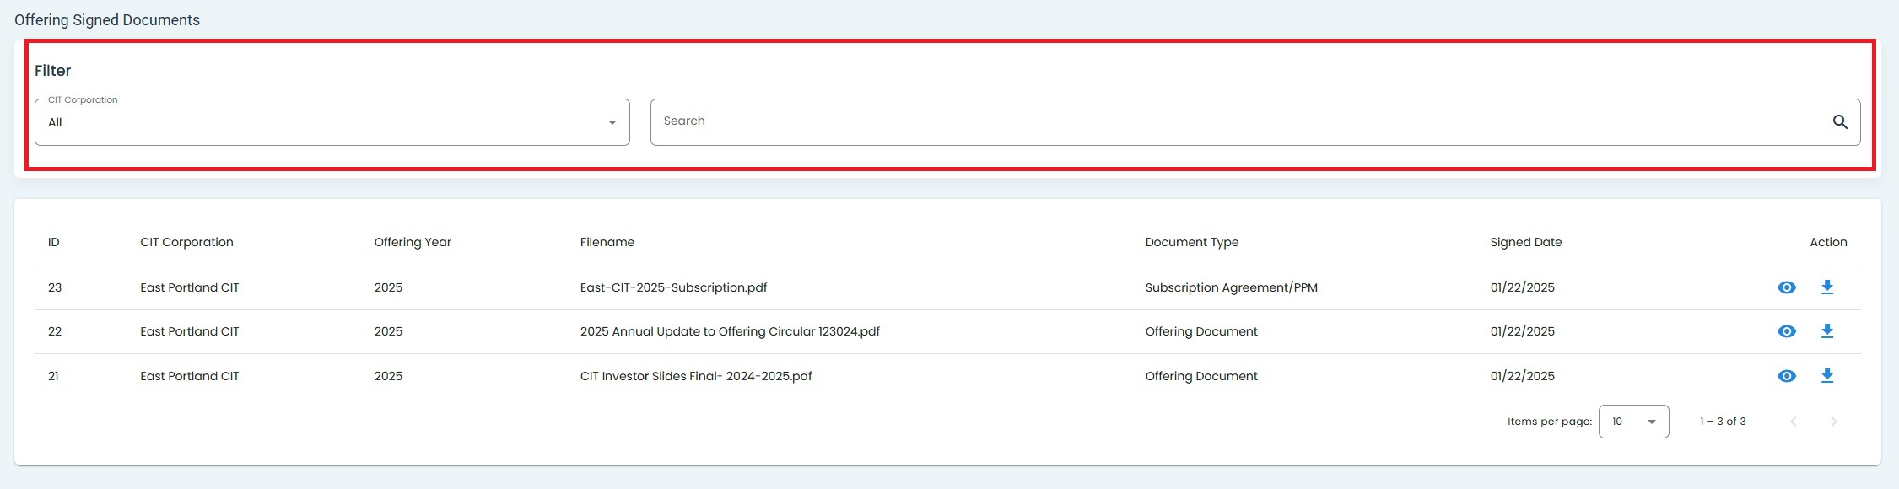The image size is (1899, 489).
Task: Click the search magnifier icon
Action: coord(1840,122)
